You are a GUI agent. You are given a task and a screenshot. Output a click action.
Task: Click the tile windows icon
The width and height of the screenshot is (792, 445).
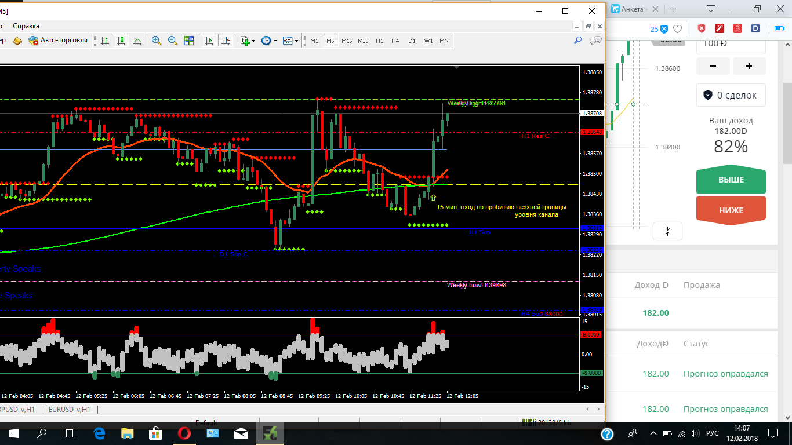[x=189, y=41]
